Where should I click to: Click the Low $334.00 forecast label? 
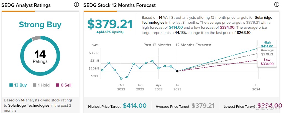coord(267,62)
